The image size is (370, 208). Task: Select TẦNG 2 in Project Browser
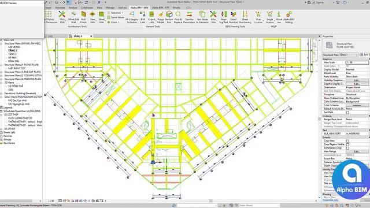(x=12, y=54)
